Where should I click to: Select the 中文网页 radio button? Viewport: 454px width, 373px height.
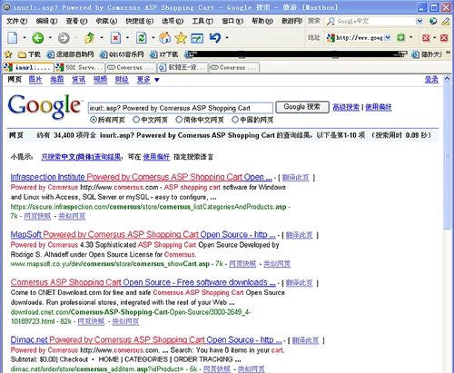click(x=136, y=120)
